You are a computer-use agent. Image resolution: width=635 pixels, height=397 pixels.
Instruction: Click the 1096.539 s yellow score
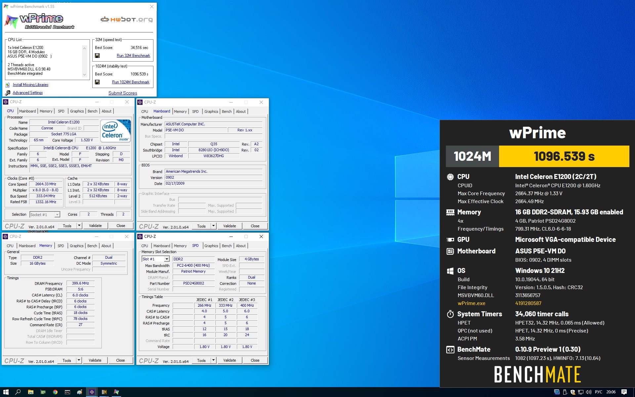pyautogui.click(x=564, y=156)
